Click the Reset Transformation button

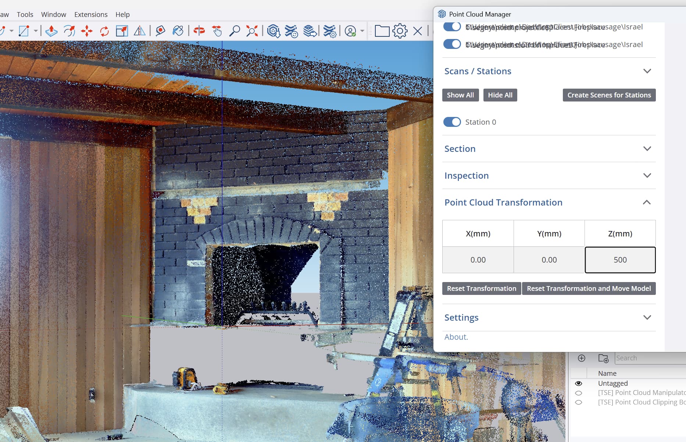pyautogui.click(x=482, y=289)
